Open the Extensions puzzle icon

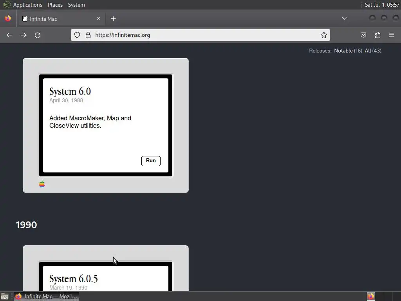(x=378, y=35)
